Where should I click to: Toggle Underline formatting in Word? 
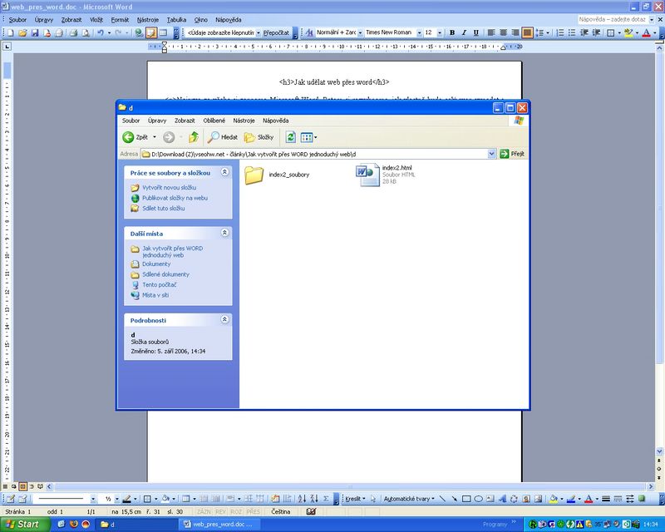[475, 32]
